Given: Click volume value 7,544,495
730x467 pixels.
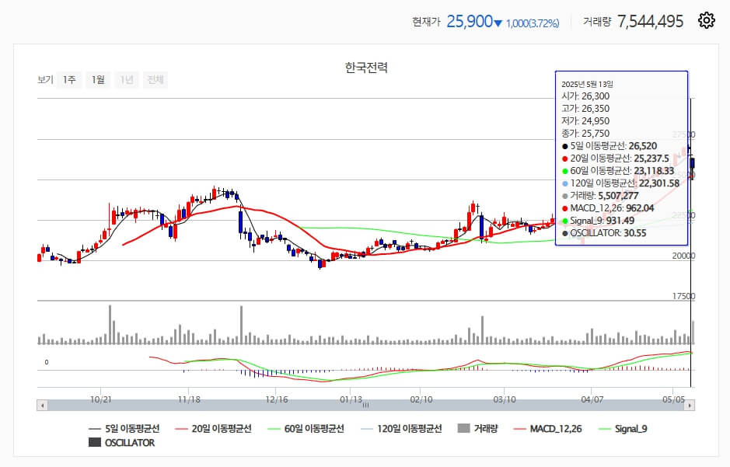Looking at the screenshot, I should pyautogui.click(x=651, y=21).
